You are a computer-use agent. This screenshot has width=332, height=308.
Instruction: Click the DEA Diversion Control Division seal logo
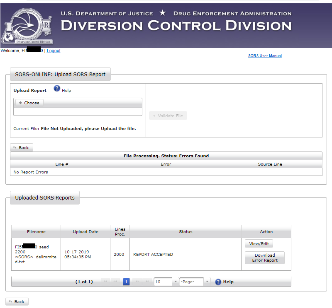(x=27, y=26)
